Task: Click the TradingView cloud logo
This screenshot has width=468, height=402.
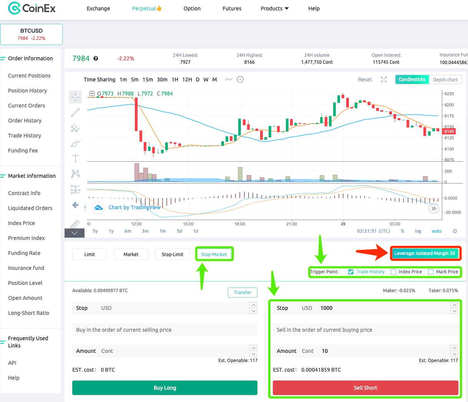Action: pyautogui.click(x=99, y=207)
